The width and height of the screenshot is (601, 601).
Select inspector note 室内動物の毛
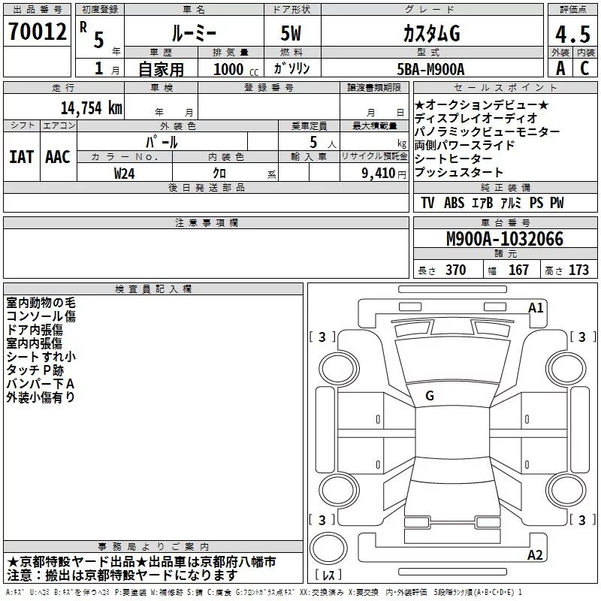(x=41, y=303)
